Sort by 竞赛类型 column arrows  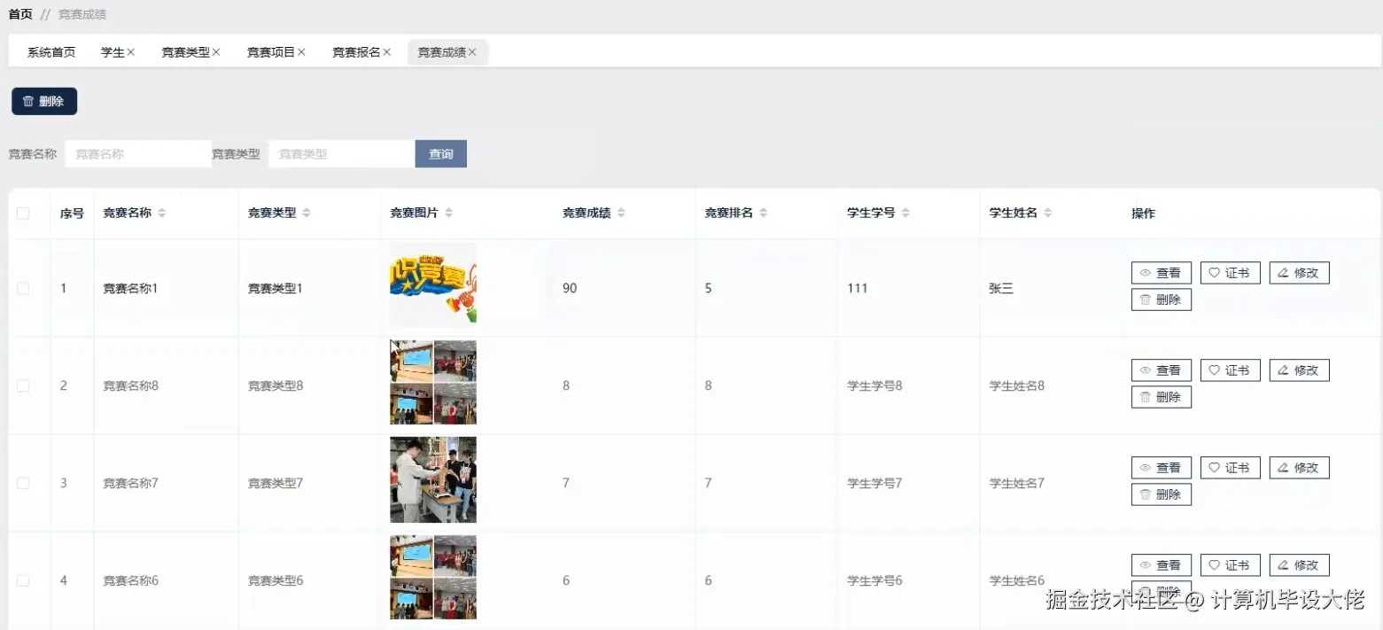[x=307, y=214]
